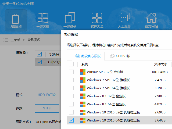The height and width of the screenshot is (129, 172).
Task: Check WINXP SP3 32位 专业版 checkbox
Action: tap(71, 72)
